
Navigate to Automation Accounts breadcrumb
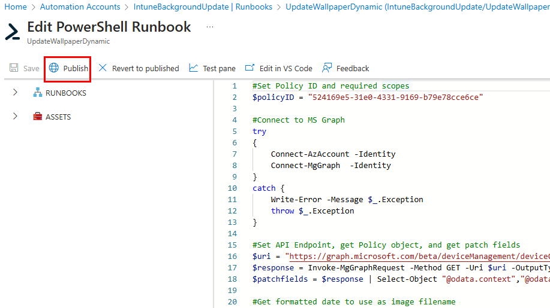(80, 7)
